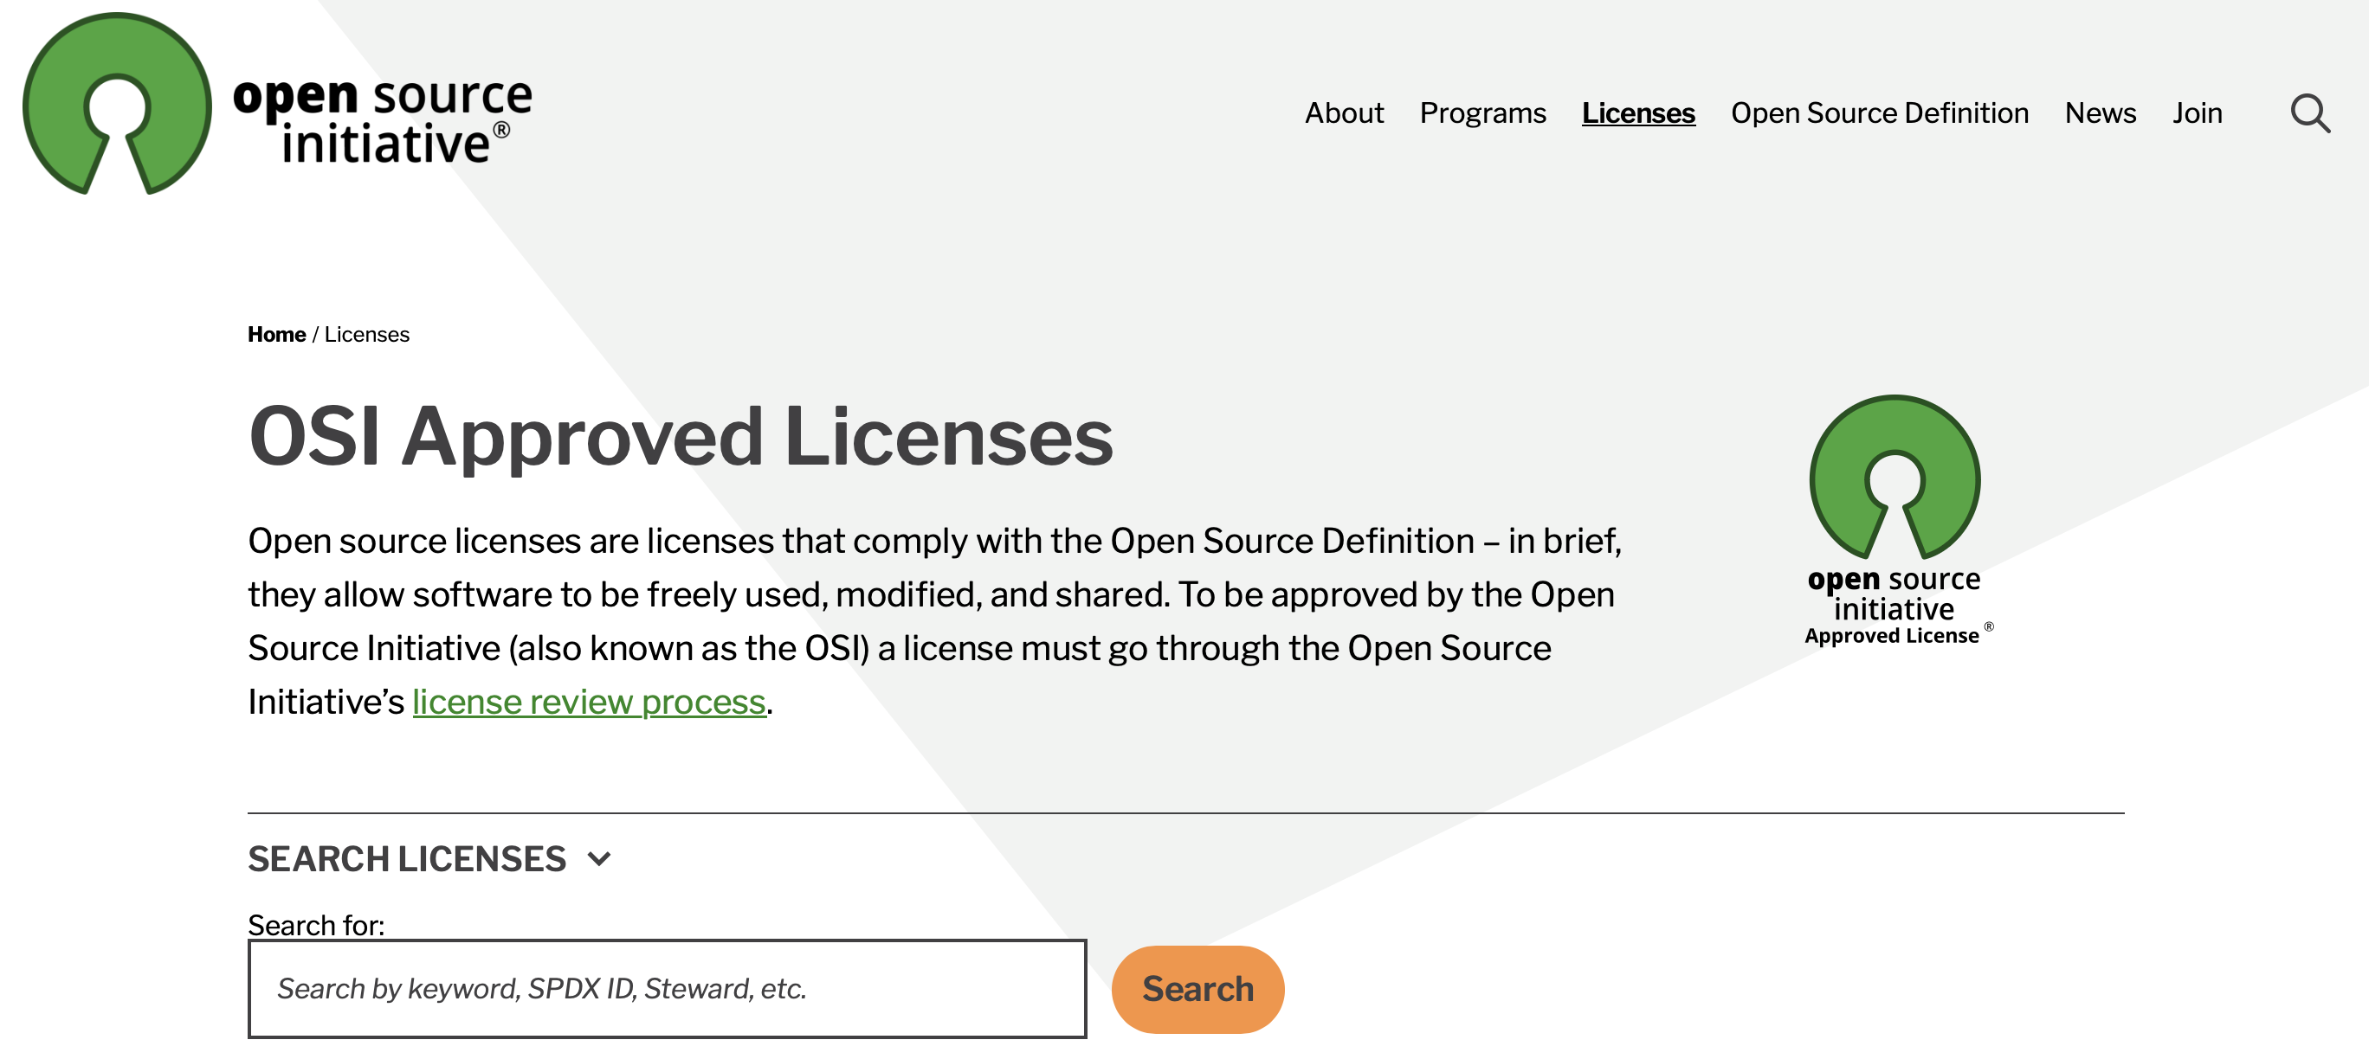This screenshot has height=1059, width=2369.
Task: Go to Home breadcrumb link
Action: pyautogui.click(x=276, y=335)
